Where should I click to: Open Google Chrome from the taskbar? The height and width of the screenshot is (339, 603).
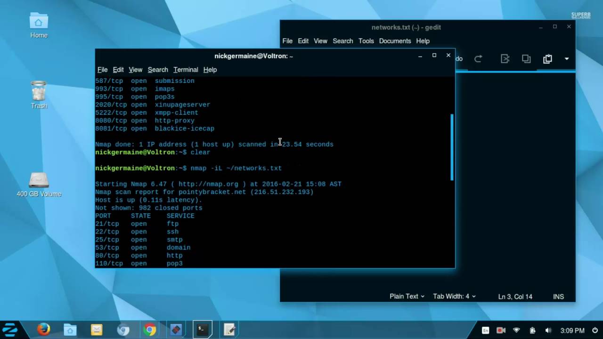pyautogui.click(x=150, y=330)
